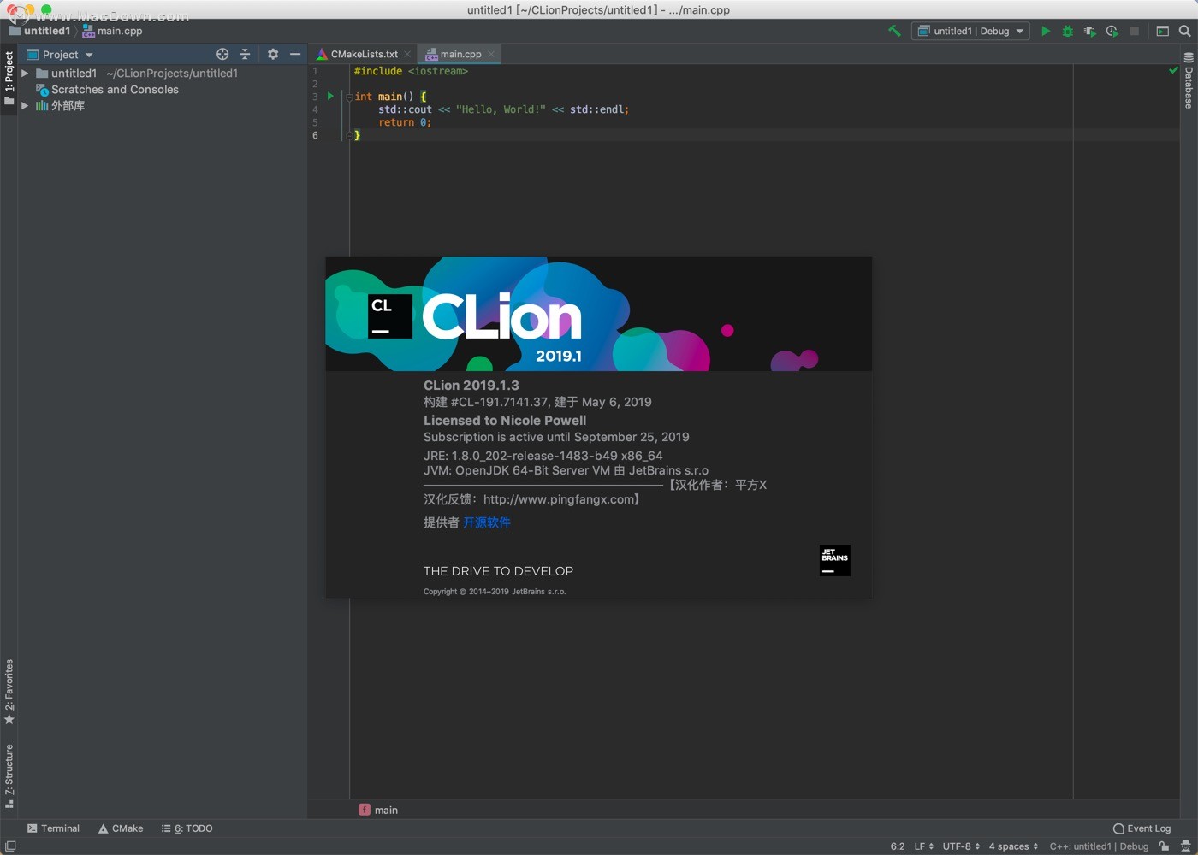
Task: Click the JetBrains logo in About dialog
Action: 834,560
